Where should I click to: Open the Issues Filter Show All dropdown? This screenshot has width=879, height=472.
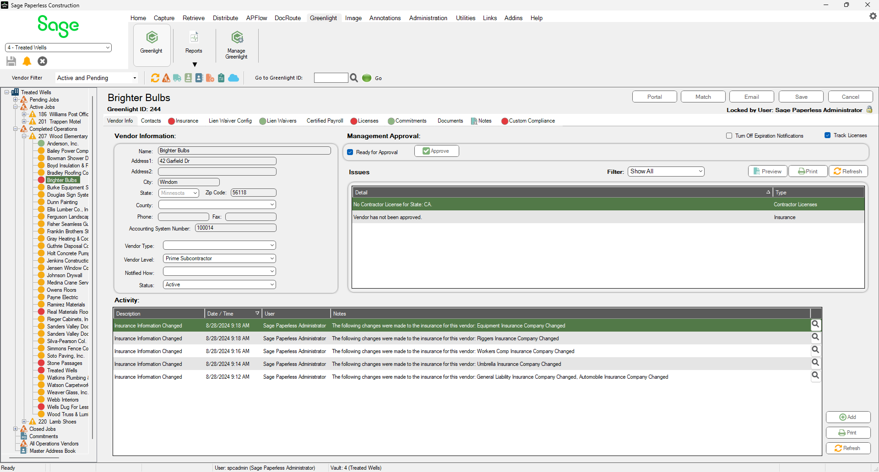[x=666, y=172]
